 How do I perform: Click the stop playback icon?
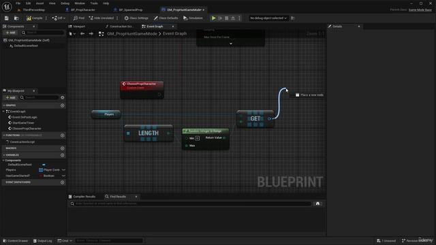227,18
